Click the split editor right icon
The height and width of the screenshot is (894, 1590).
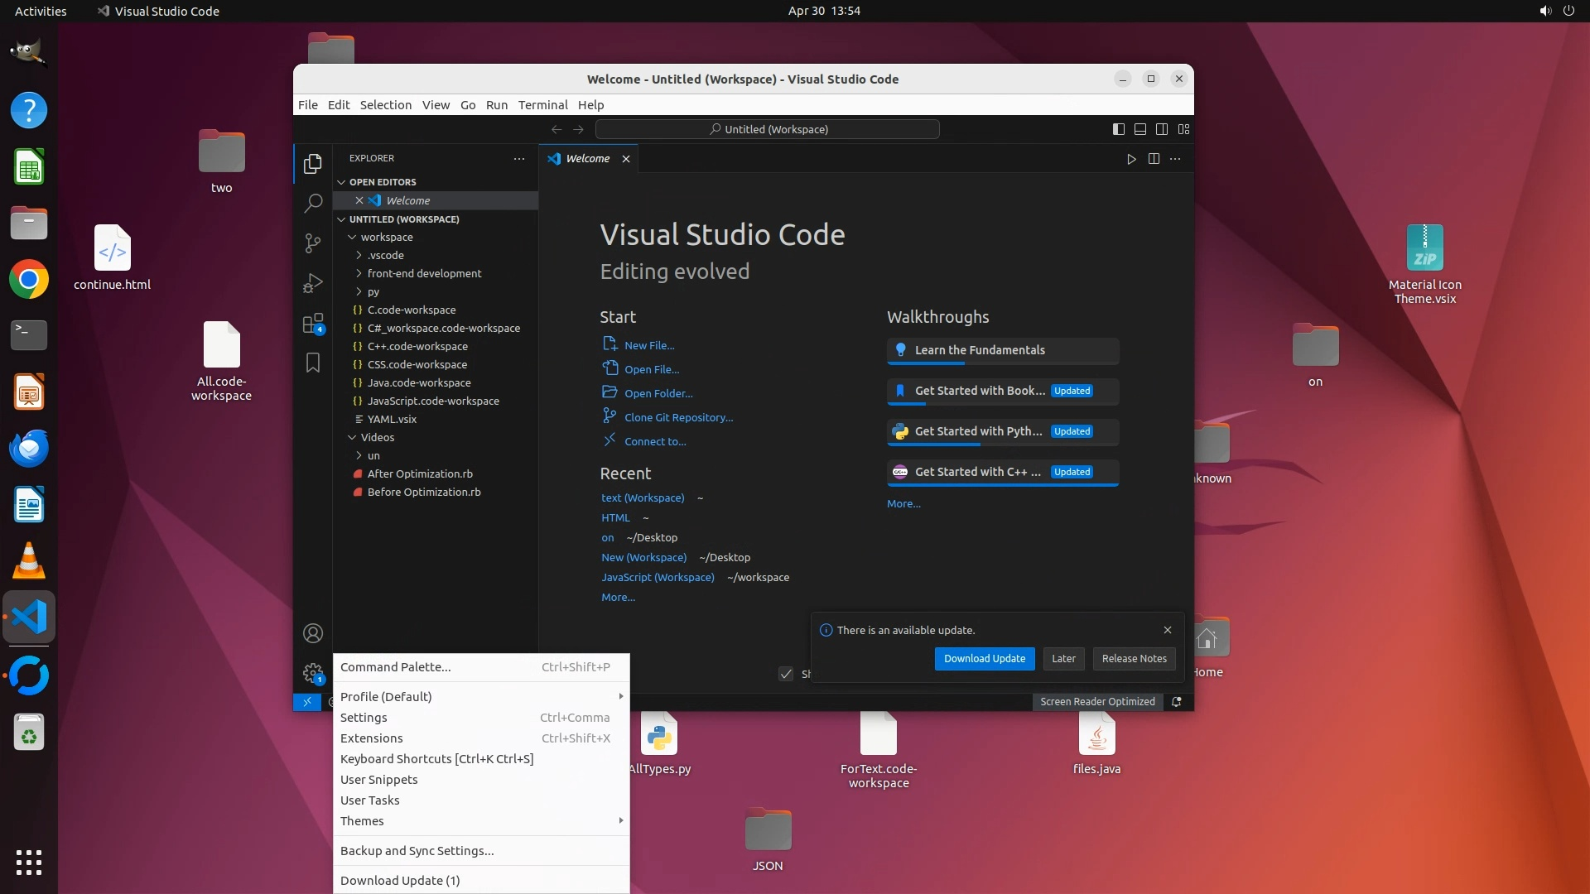pyautogui.click(x=1154, y=159)
